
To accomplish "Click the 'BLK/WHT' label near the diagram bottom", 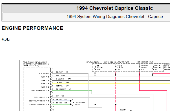I will pos(123,110).
